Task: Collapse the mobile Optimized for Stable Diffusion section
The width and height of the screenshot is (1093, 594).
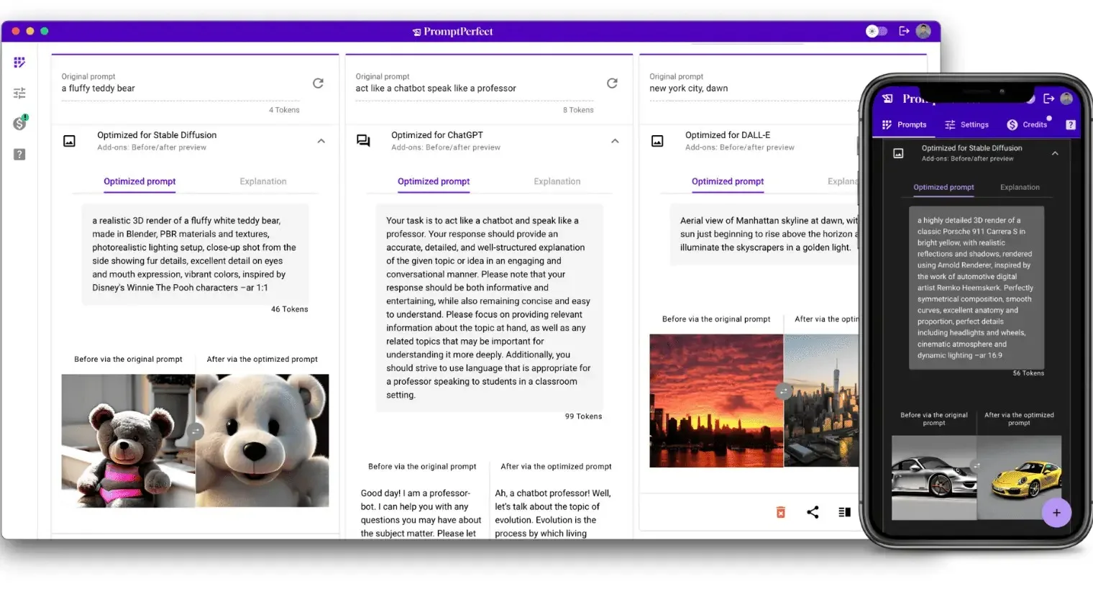Action: click(x=1055, y=153)
